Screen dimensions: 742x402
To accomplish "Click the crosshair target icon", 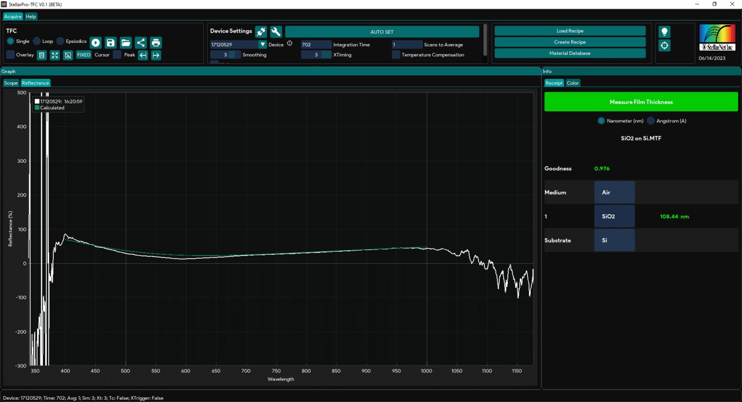I will (x=665, y=45).
